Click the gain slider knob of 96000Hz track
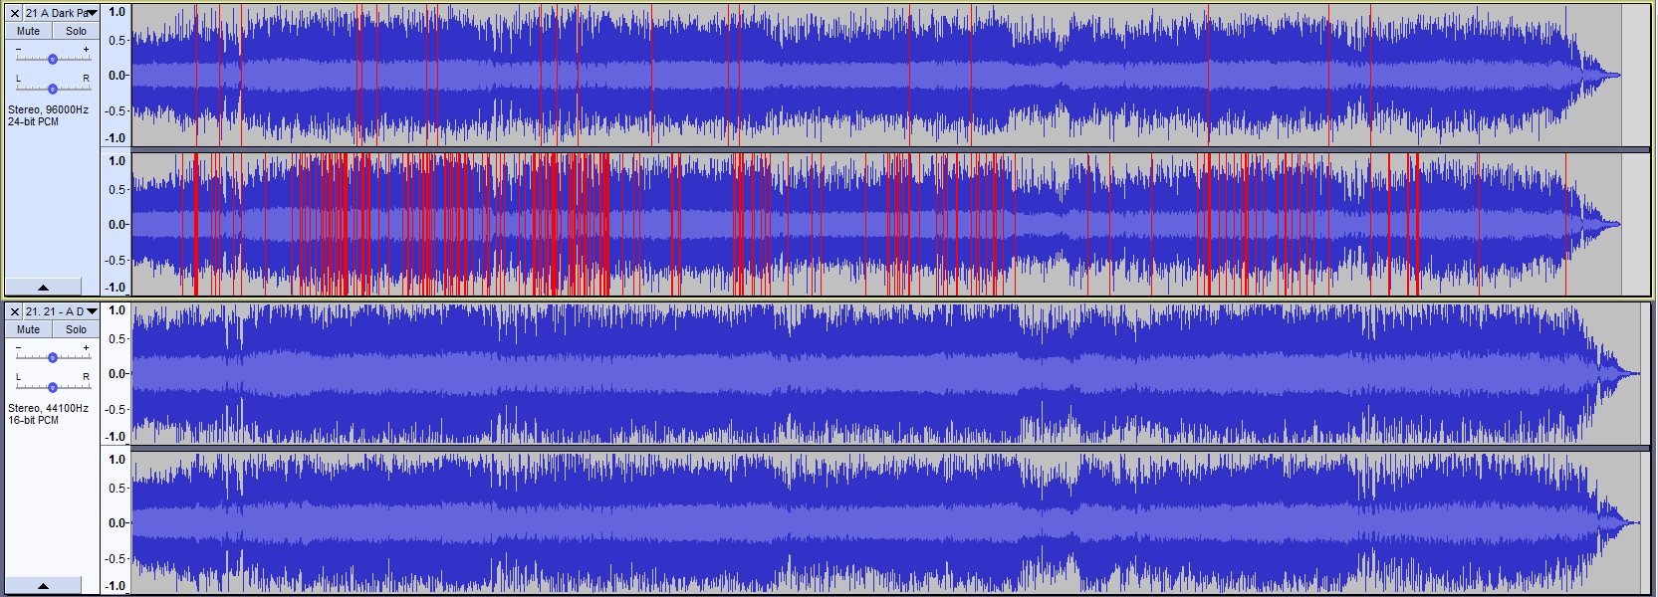The height and width of the screenshot is (597, 1658). pos(53,59)
